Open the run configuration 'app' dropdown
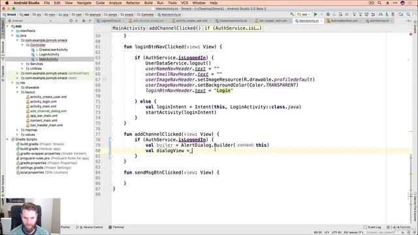The height and width of the screenshot is (235, 418). point(304,14)
